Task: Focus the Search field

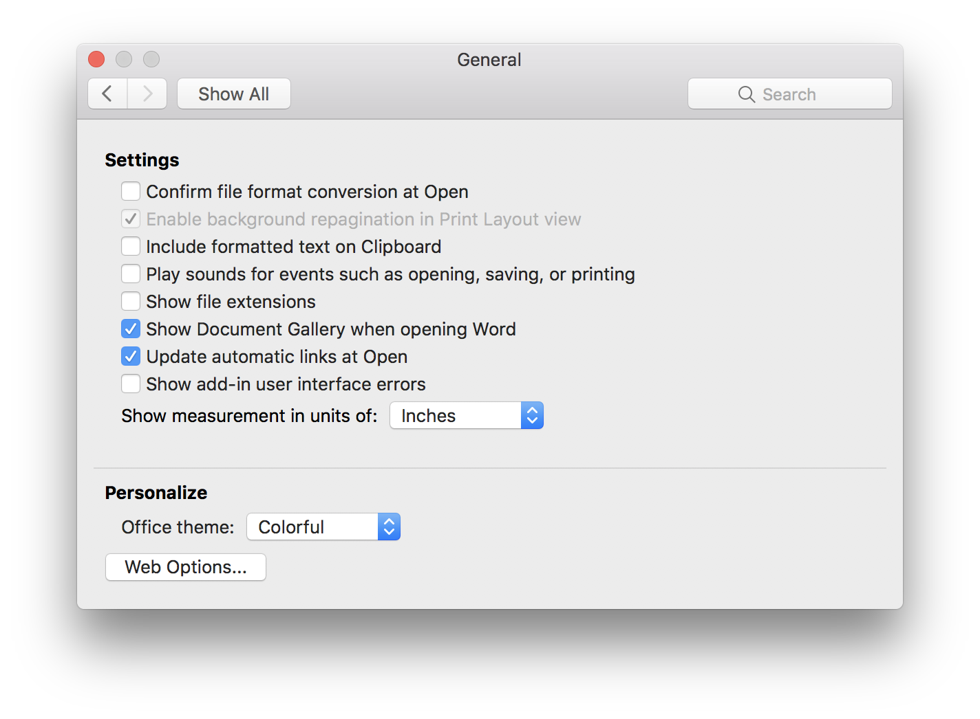Action: 790,93
